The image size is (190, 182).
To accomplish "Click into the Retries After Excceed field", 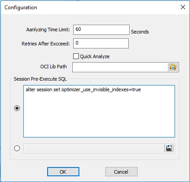I will pyautogui.click(x=101, y=43).
